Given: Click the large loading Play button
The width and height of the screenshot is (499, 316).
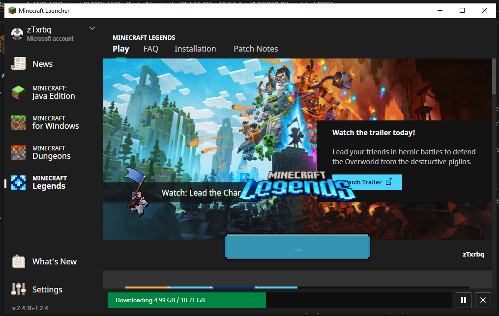Looking at the screenshot, I should coord(297,247).
